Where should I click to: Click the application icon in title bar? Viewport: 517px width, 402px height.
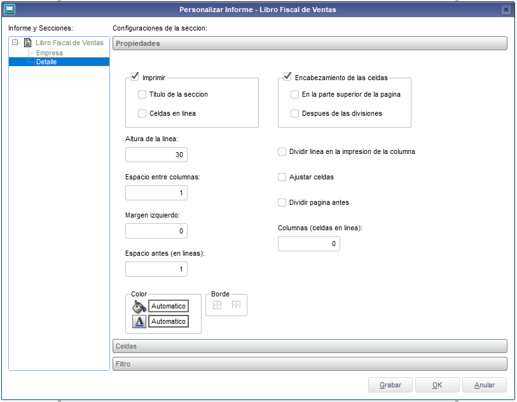pos(10,10)
